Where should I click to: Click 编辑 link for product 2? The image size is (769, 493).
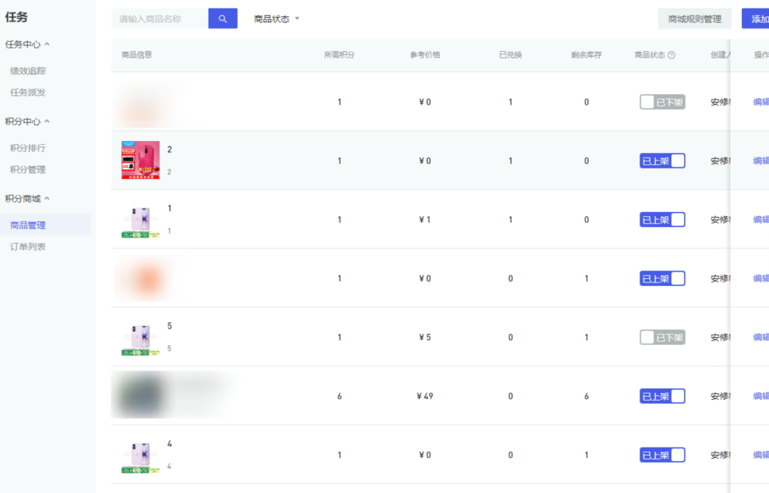pyautogui.click(x=760, y=161)
